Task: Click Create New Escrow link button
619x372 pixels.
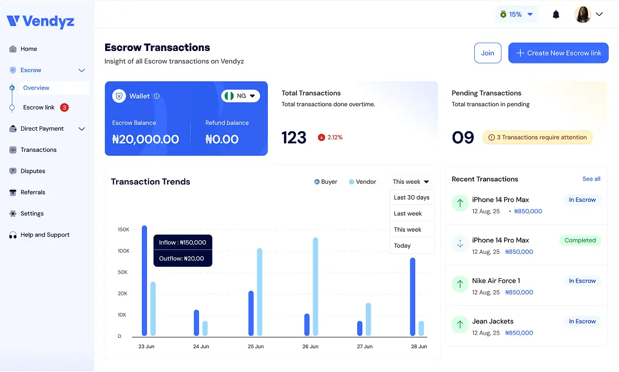Action: pos(558,53)
